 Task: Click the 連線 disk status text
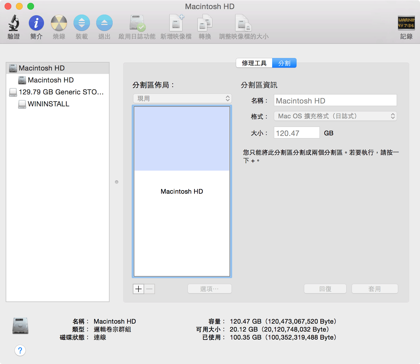[100, 337]
